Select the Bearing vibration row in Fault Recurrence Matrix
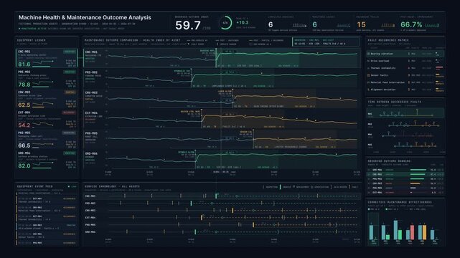This screenshot has width=460, height=258. 405,54
